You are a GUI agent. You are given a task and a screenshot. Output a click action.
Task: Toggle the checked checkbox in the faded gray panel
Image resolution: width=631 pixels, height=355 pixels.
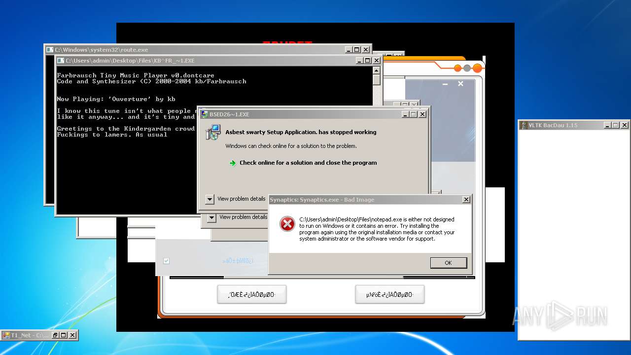coord(166,261)
